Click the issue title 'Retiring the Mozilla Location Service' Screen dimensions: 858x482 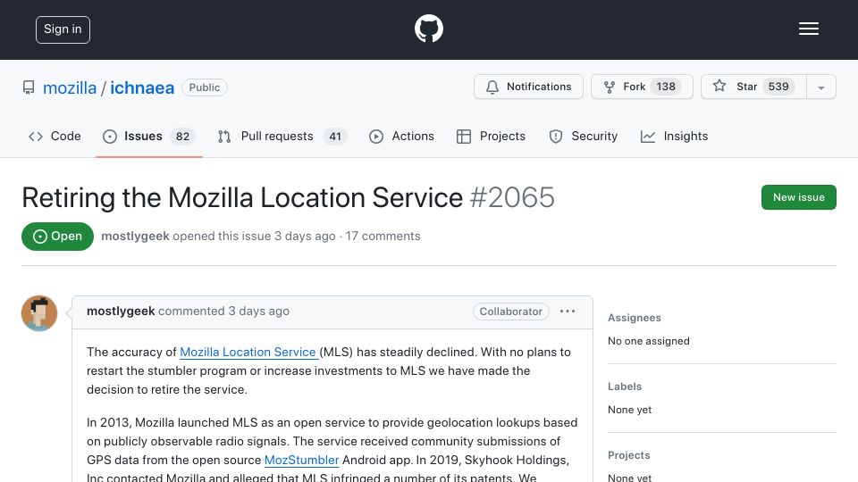click(x=242, y=197)
